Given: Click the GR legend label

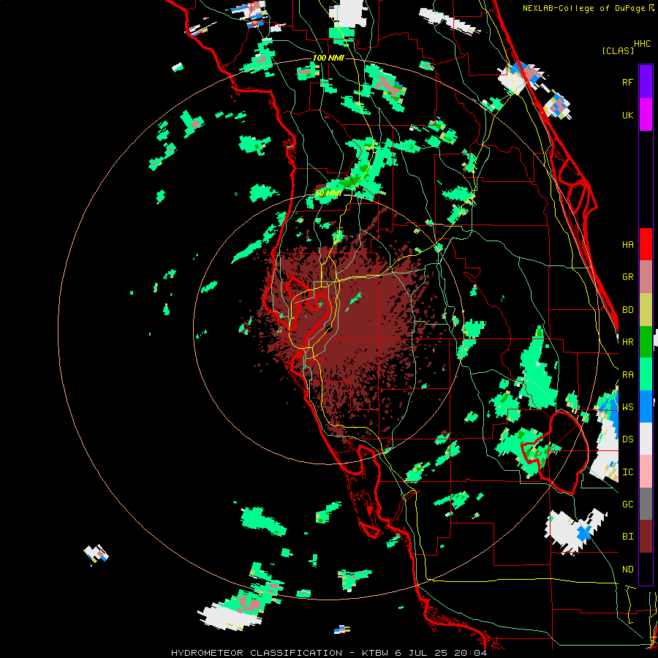Looking at the screenshot, I should (x=627, y=277).
